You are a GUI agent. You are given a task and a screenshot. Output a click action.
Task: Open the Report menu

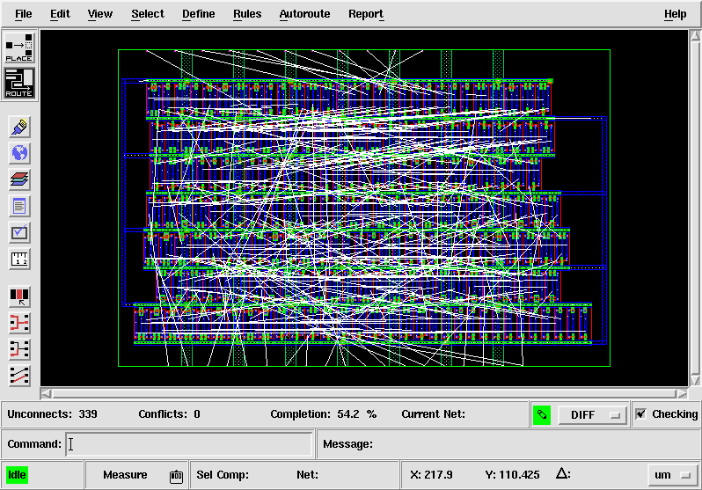[x=366, y=14]
